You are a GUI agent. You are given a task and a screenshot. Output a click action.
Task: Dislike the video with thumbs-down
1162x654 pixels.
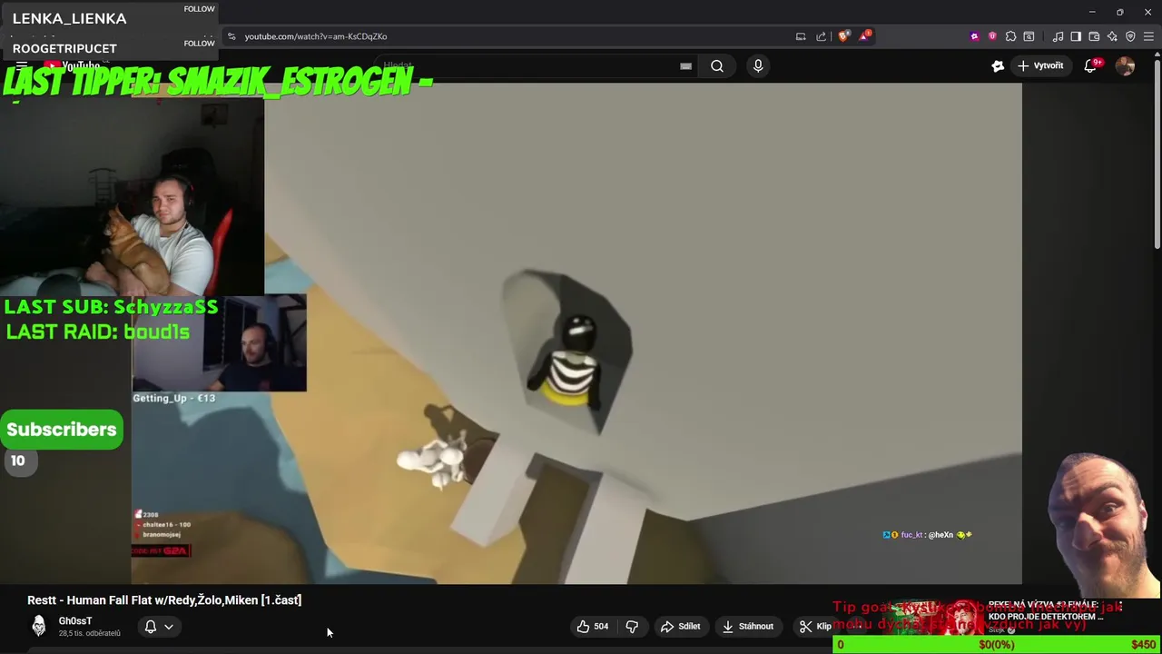click(x=632, y=626)
